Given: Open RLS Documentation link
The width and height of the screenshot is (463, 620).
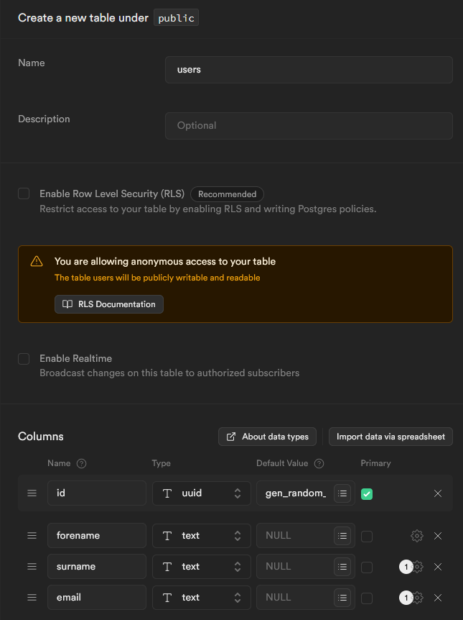Looking at the screenshot, I should (x=109, y=304).
